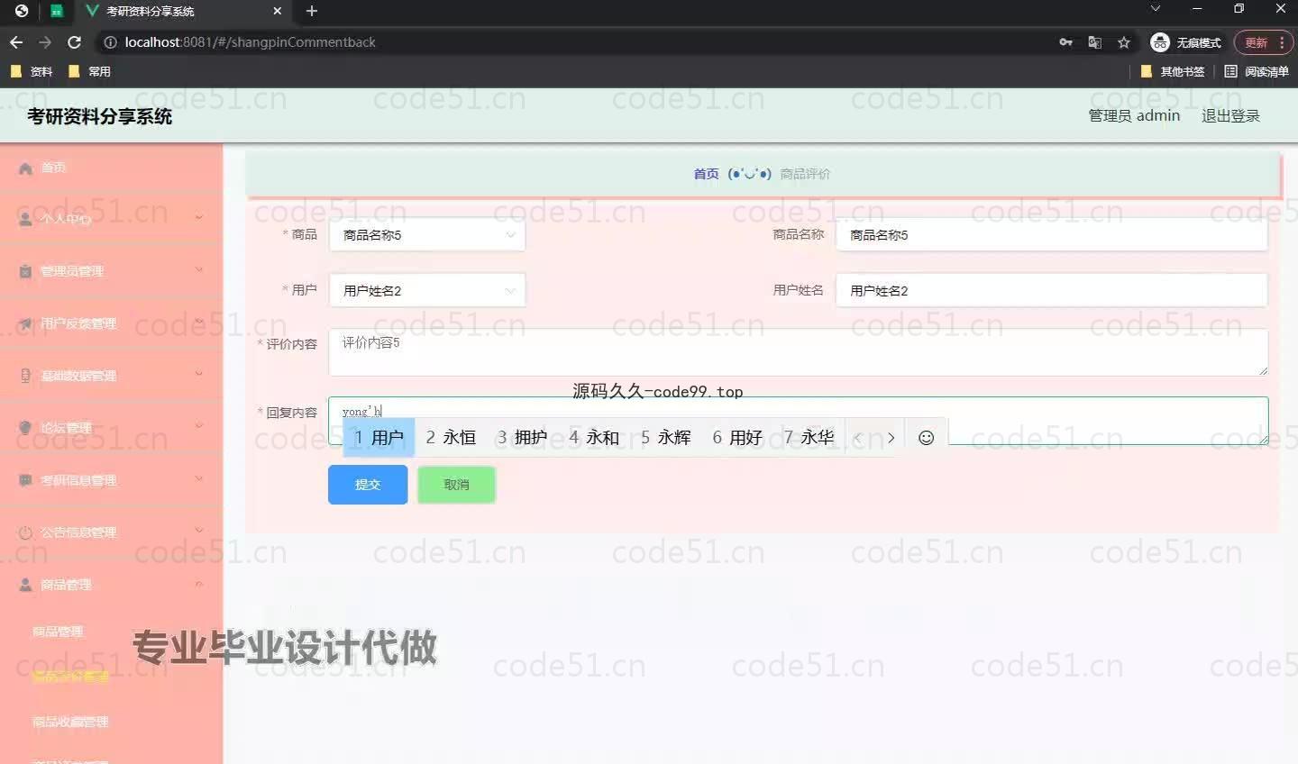1298x764 pixels.
Task: Choose IME candidate 4 永和
Action: (x=594, y=438)
